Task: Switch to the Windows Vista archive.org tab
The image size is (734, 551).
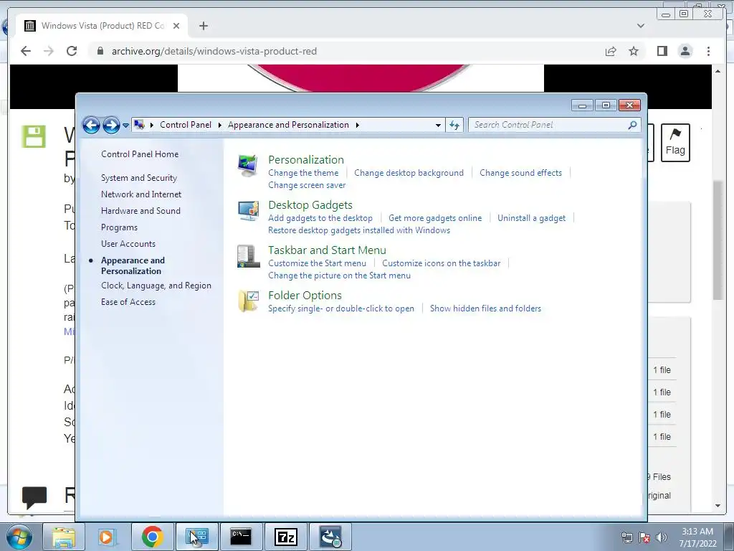Action: coord(103,26)
